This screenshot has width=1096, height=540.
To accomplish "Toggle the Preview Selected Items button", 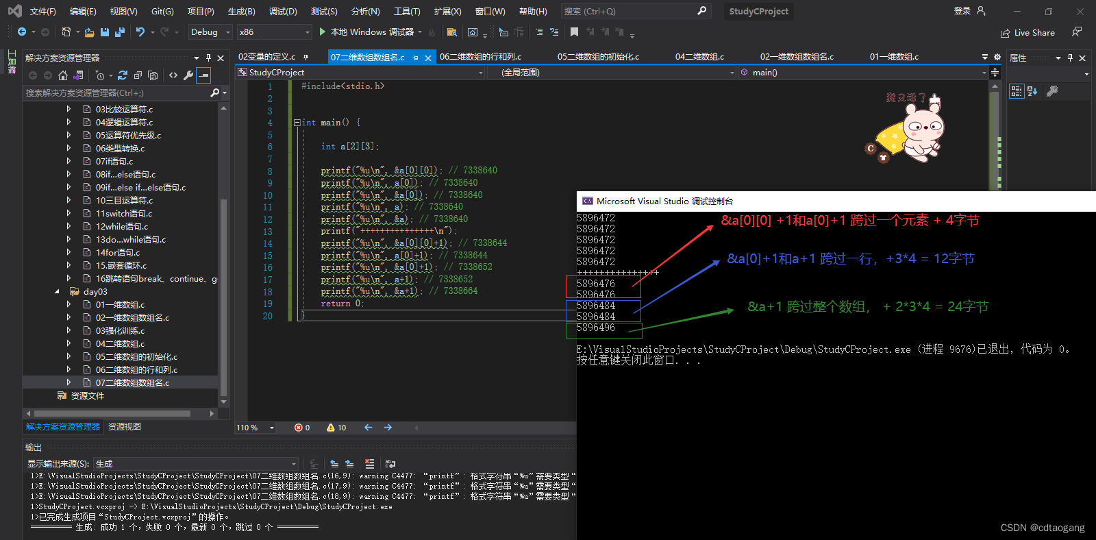I will click(x=203, y=75).
